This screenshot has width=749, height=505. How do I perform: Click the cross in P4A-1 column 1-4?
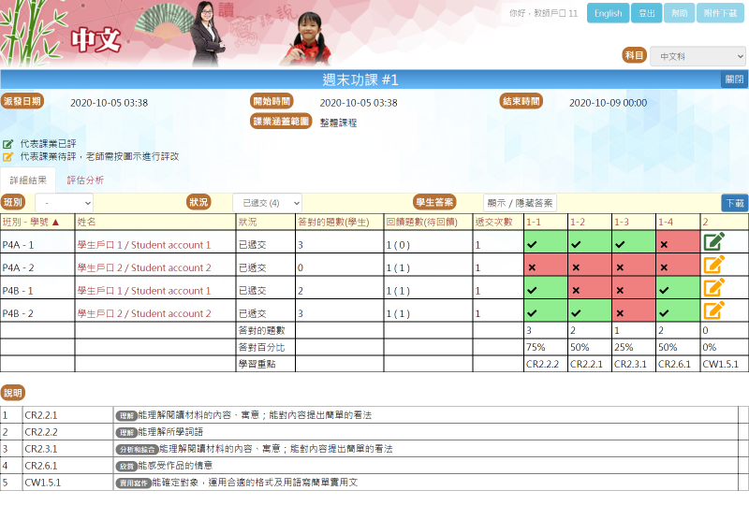point(664,244)
